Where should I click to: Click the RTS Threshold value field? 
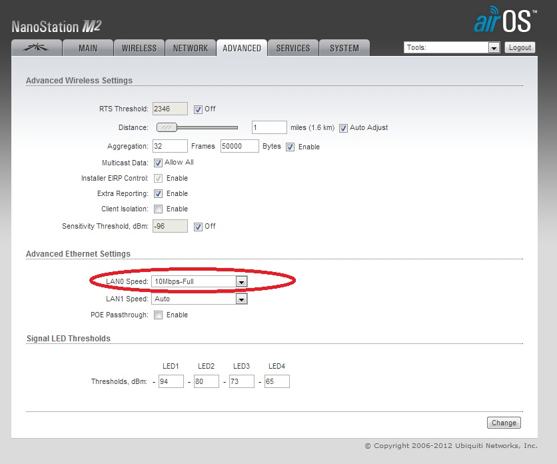(x=170, y=109)
